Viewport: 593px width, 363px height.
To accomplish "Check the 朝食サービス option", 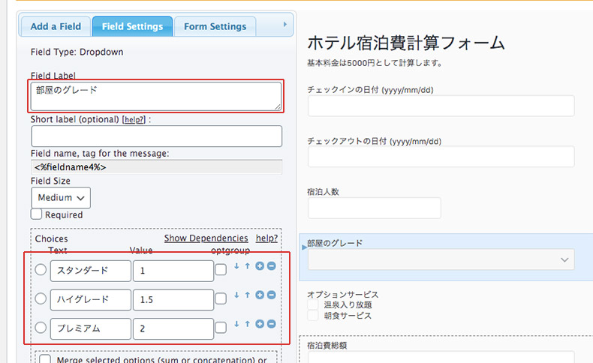I will [312, 316].
